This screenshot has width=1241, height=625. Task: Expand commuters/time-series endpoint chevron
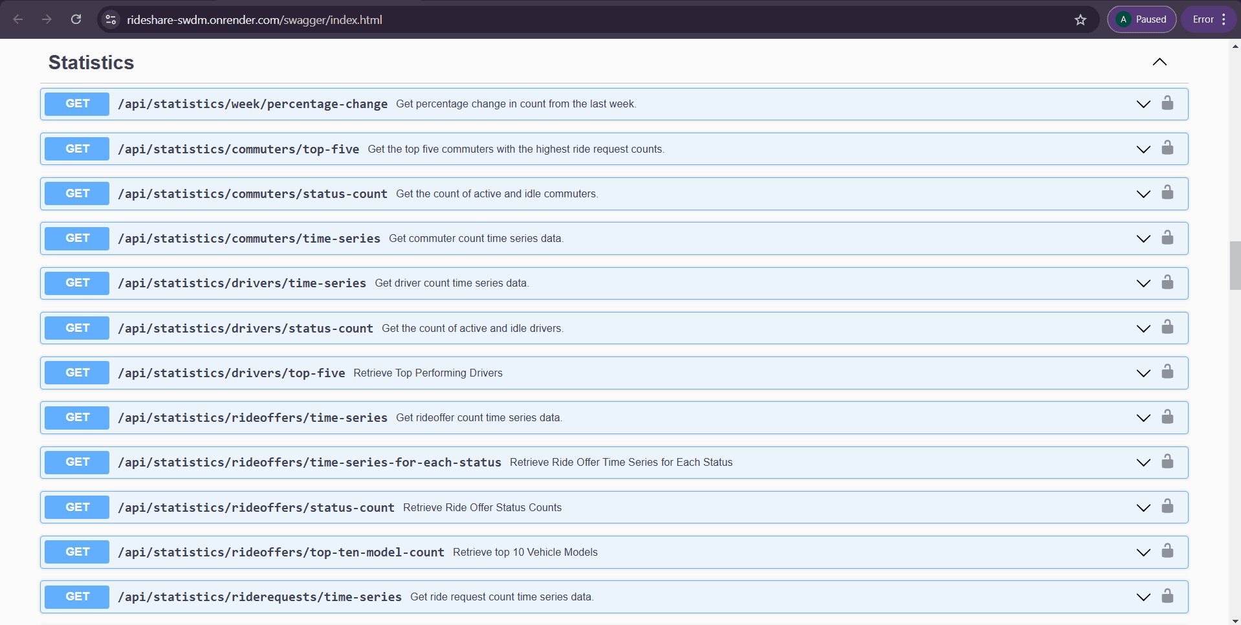click(x=1143, y=239)
